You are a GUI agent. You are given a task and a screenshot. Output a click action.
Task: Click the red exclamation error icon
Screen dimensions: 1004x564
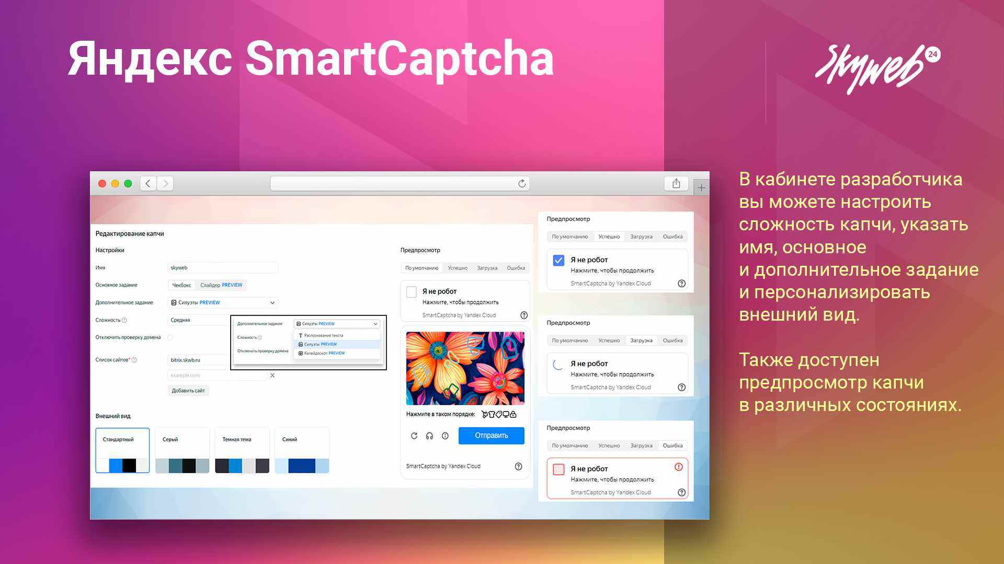click(x=679, y=467)
